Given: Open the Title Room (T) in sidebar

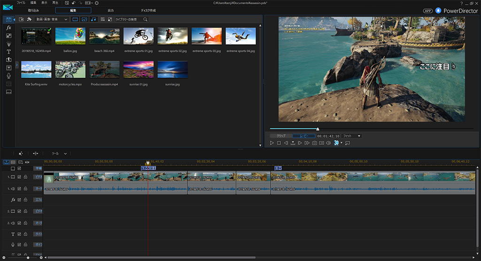Looking at the screenshot, I should click(8, 52).
